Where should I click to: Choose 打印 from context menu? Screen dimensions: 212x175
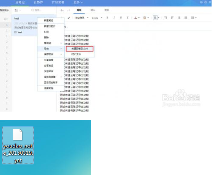(x=51, y=32)
